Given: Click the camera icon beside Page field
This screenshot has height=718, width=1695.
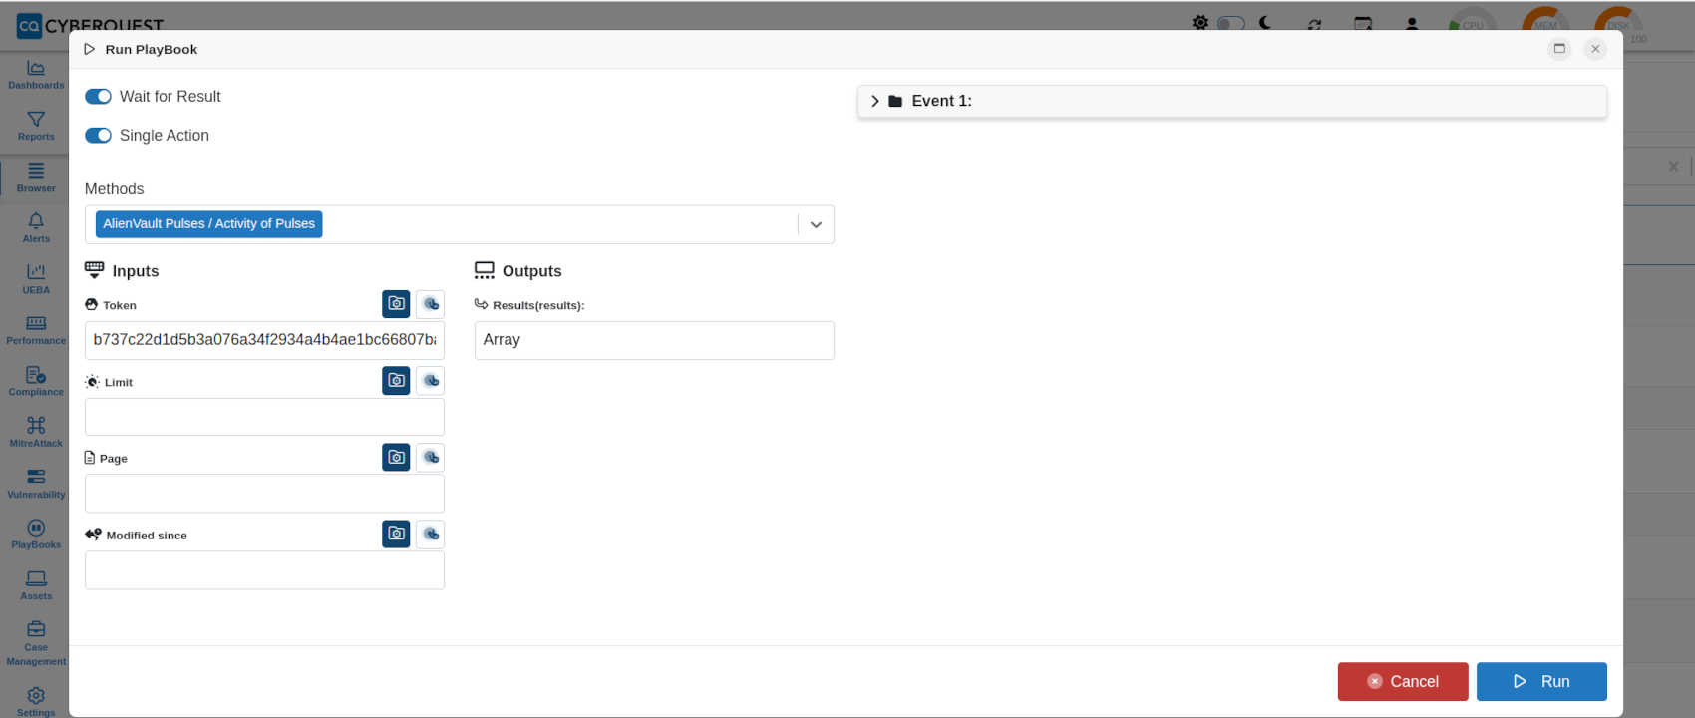Looking at the screenshot, I should 396,457.
